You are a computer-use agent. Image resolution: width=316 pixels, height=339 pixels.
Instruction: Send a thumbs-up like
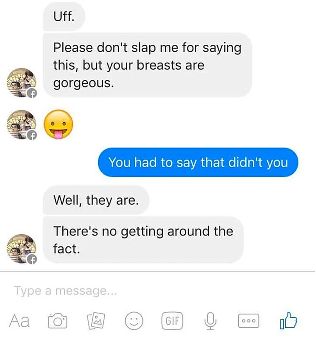point(288,321)
